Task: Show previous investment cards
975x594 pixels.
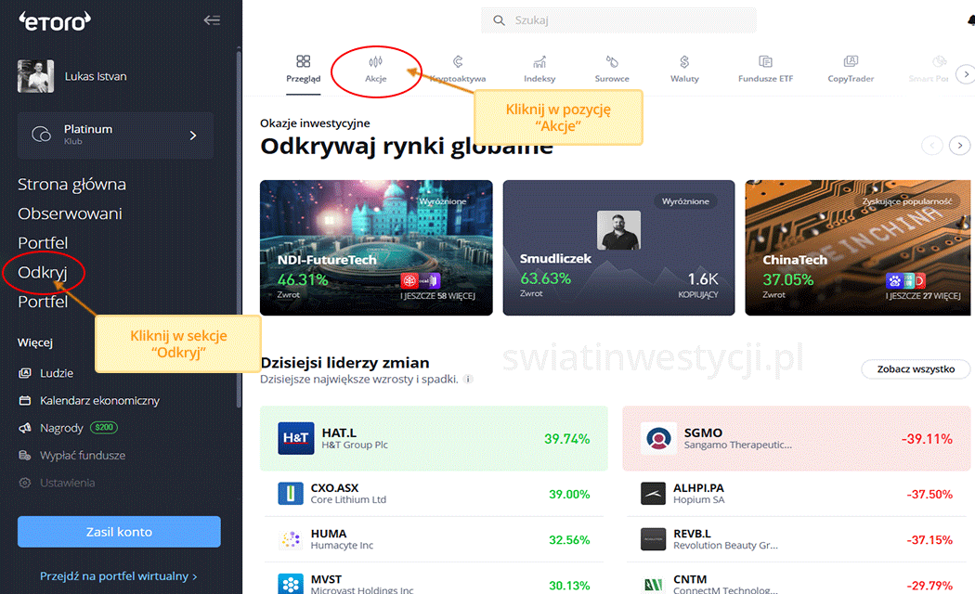Action: (931, 146)
